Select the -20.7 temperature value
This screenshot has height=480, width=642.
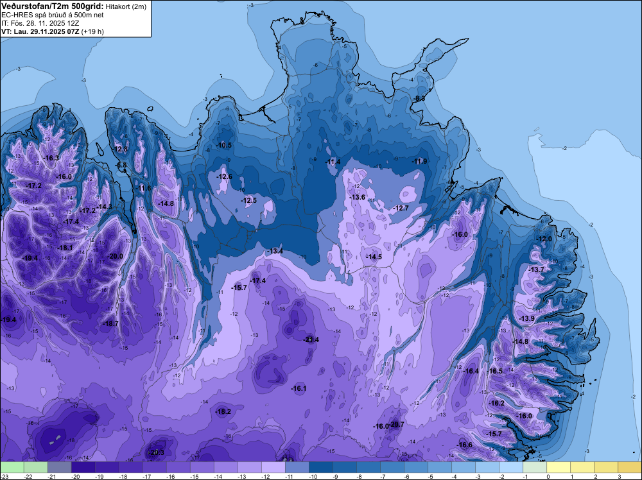(x=396, y=424)
